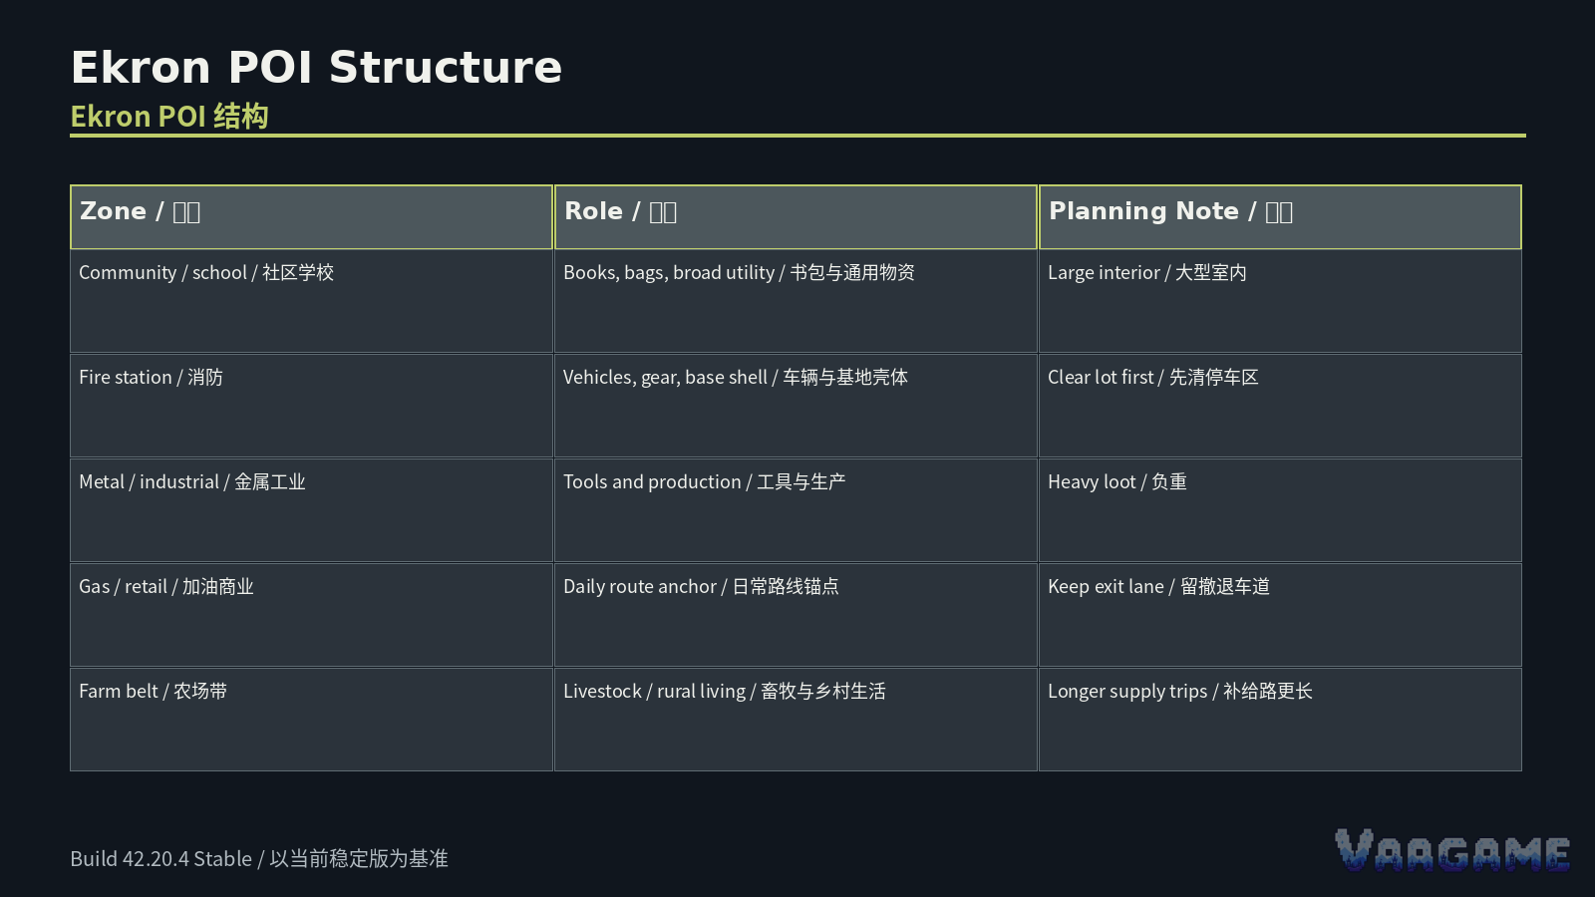Select the Livestock / rural living cell
Screen dimensions: 1595x897
[x=796, y=720]
